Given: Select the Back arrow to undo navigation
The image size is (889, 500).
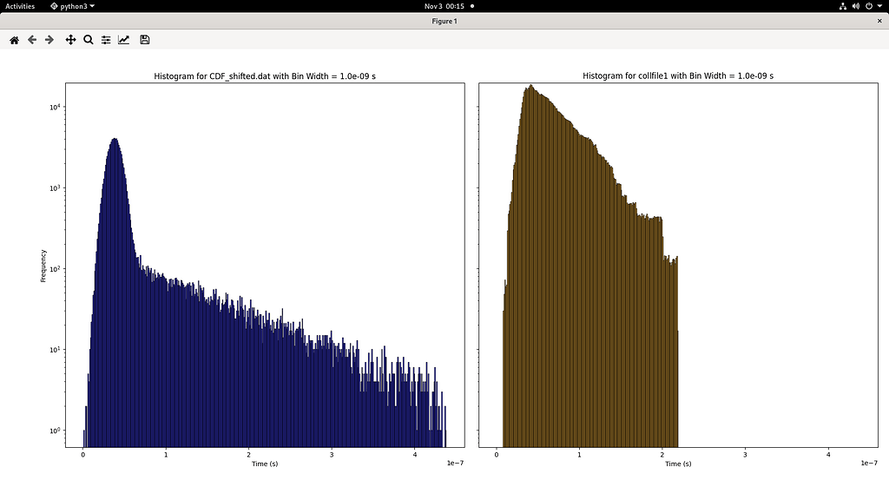Looking at the screenshot, I should point(31,39).
